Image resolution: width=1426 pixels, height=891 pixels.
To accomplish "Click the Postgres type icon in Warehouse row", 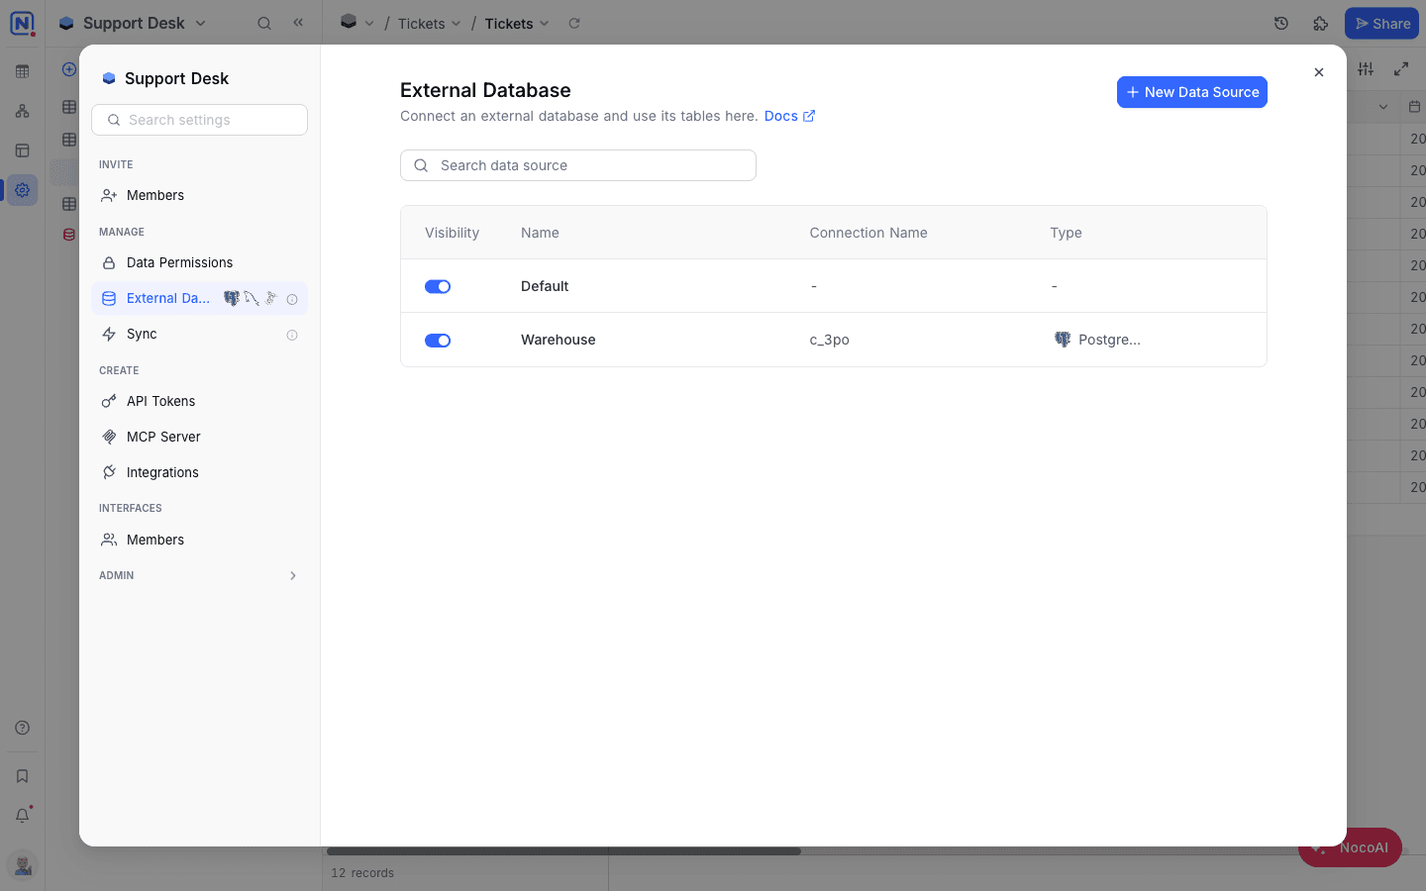I will pos(1063,340).
